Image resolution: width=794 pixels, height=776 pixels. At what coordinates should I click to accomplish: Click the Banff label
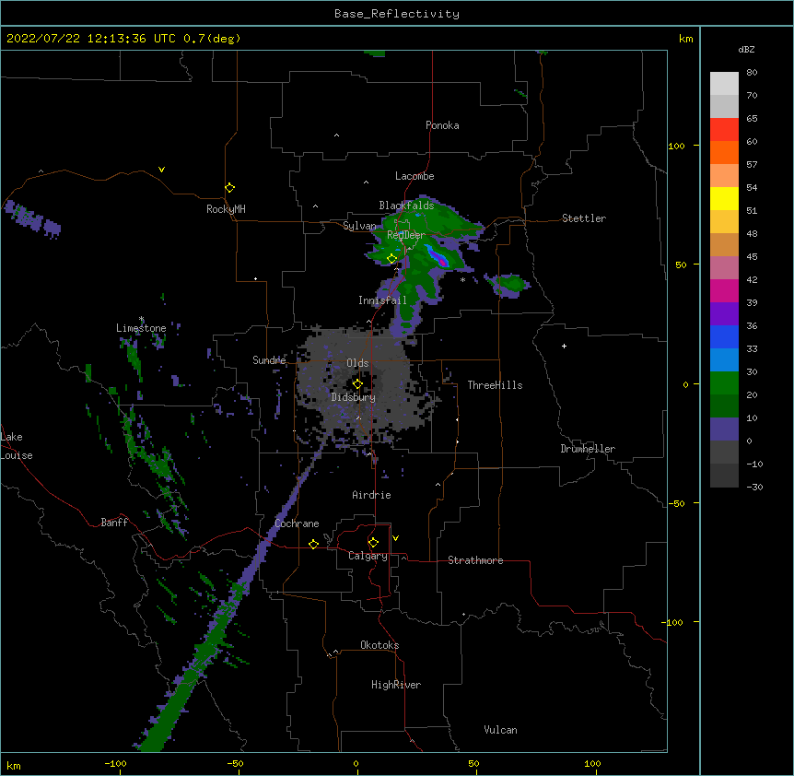coord(114,523)
